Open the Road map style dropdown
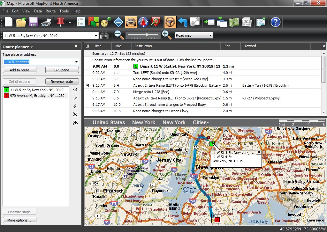 coord(194,35)
